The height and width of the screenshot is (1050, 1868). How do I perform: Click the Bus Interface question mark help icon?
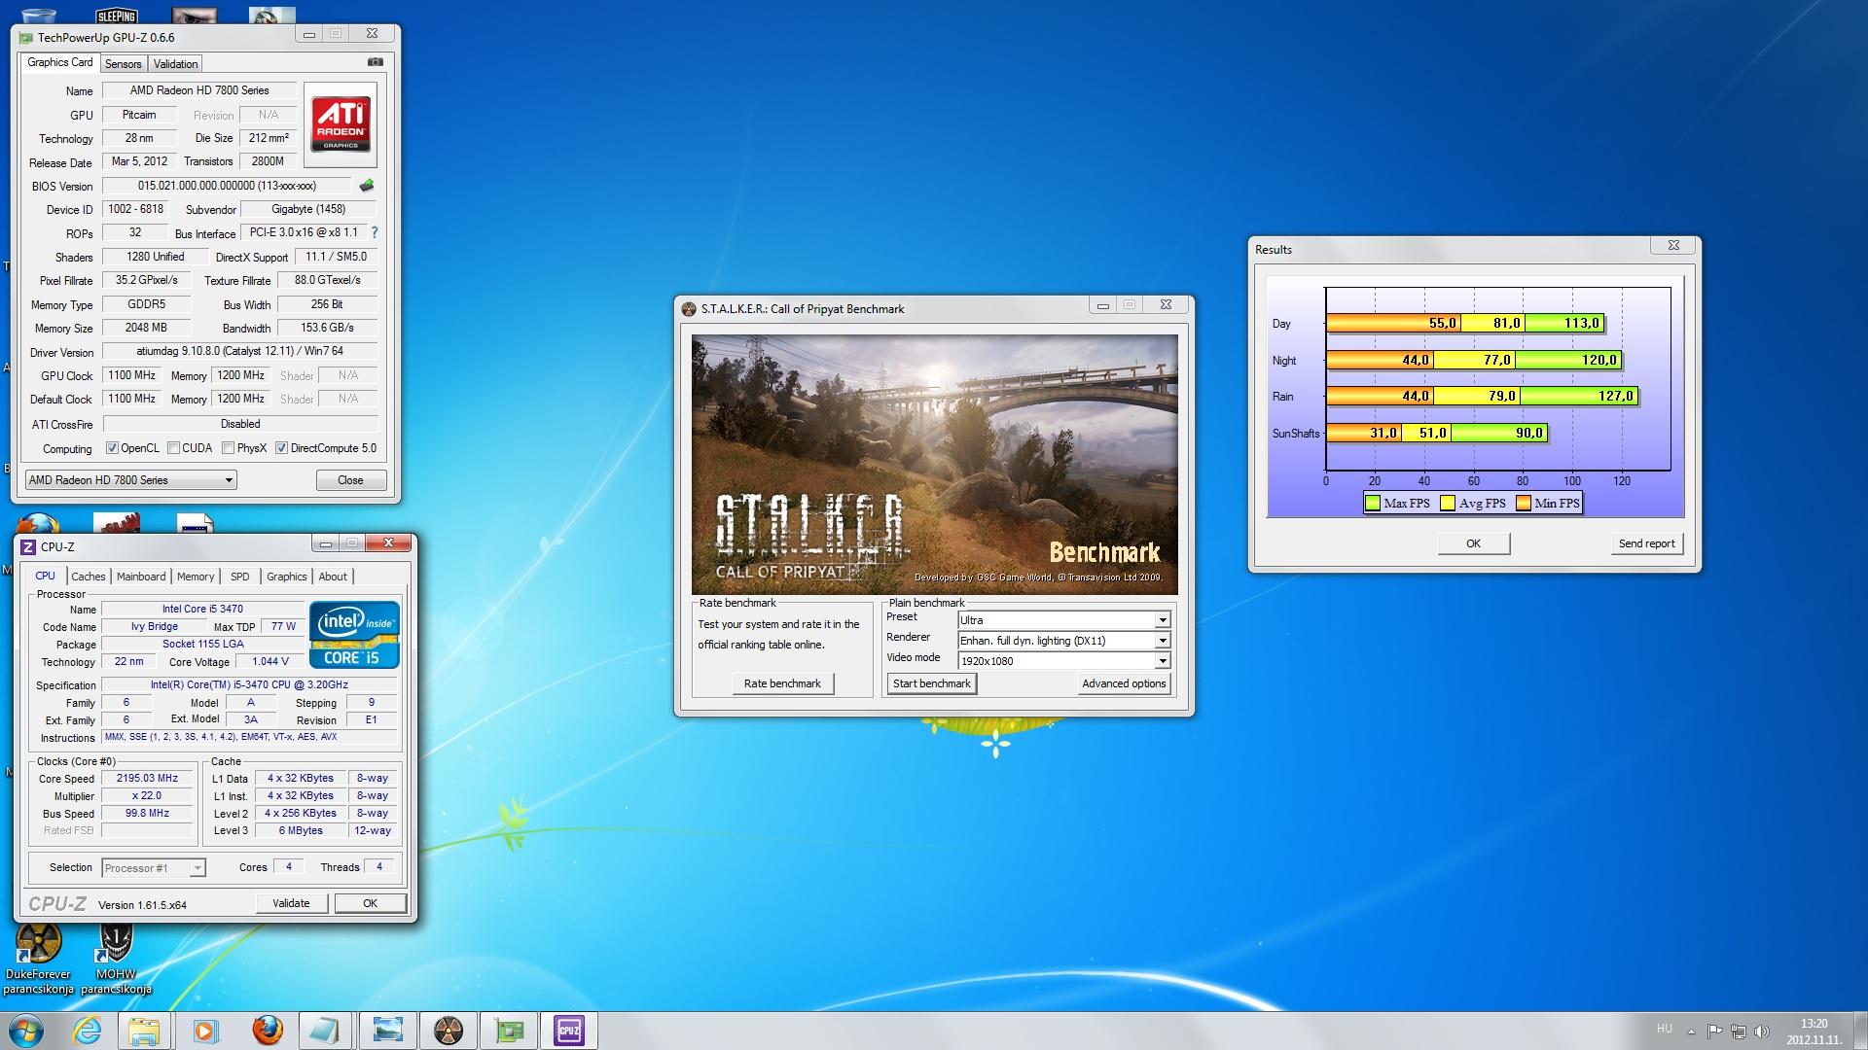[x=375, y=232]
